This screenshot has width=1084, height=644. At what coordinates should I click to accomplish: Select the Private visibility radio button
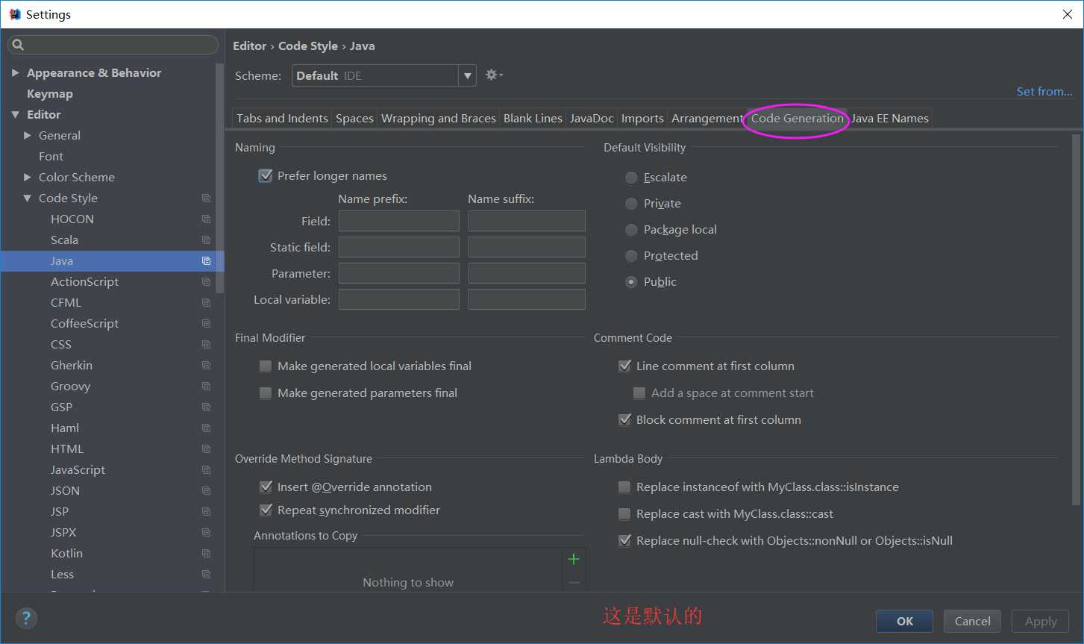631,203
